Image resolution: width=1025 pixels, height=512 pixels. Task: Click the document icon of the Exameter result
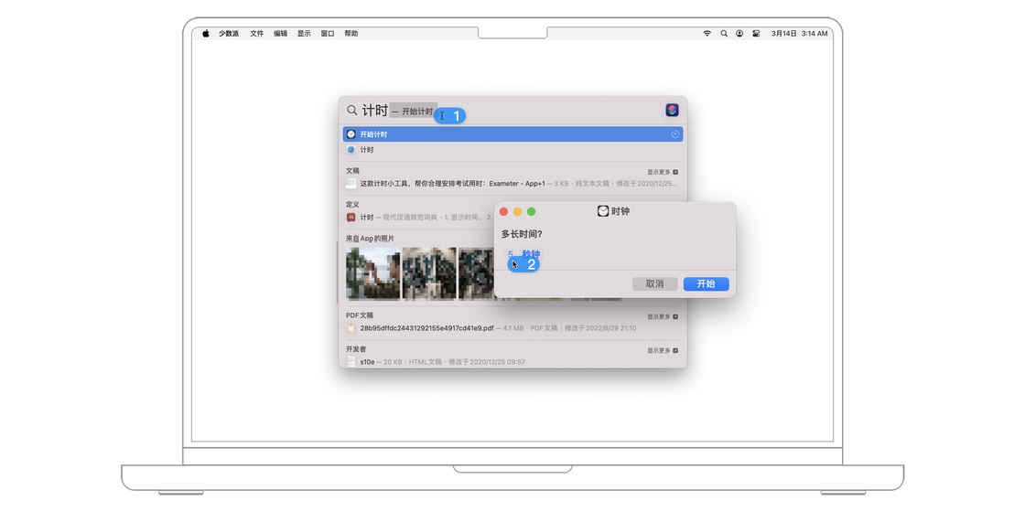pos(351,184)
